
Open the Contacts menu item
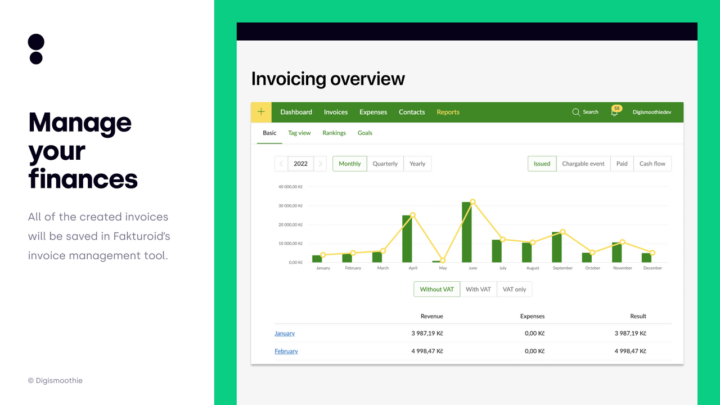click(412, 112)
